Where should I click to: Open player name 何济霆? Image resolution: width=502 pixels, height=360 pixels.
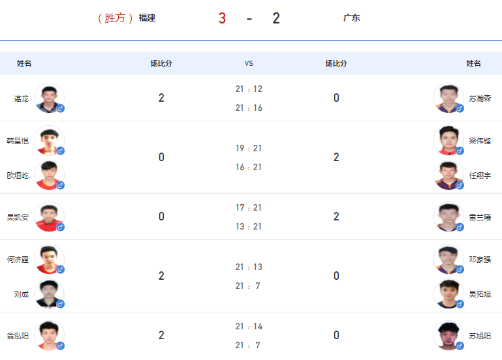coord(18,260)
